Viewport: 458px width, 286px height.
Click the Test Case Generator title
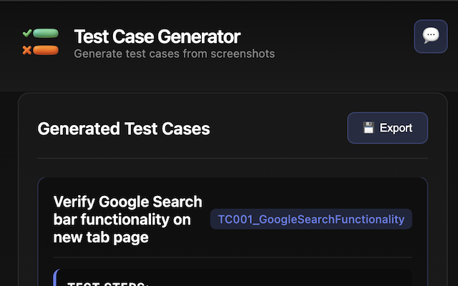point(157,36)
